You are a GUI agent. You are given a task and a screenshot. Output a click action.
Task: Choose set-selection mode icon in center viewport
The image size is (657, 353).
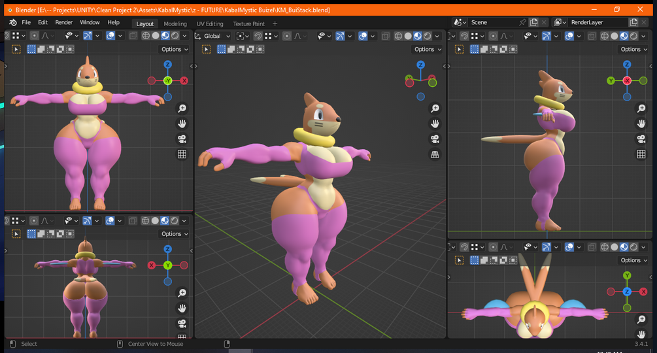221,50
